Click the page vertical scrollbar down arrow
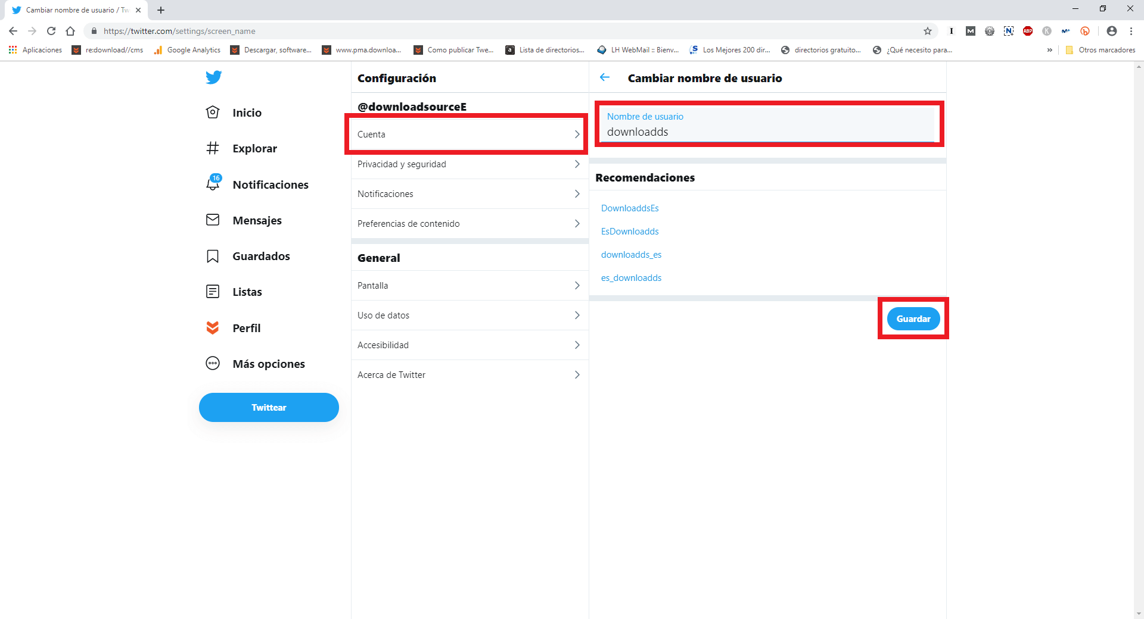The height and width of the screenshot is (619, 1144). point(1139,614)
